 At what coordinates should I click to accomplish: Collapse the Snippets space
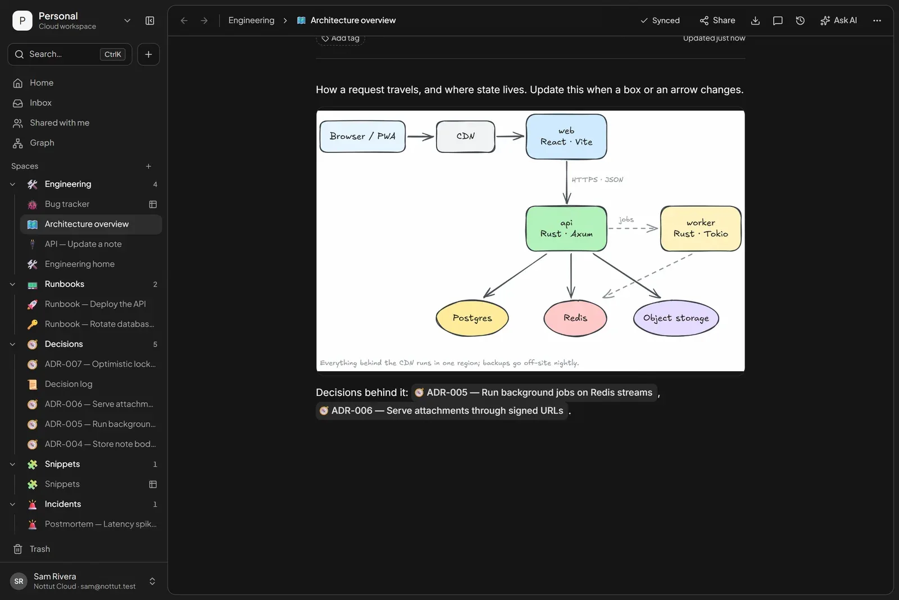[12, 464]
